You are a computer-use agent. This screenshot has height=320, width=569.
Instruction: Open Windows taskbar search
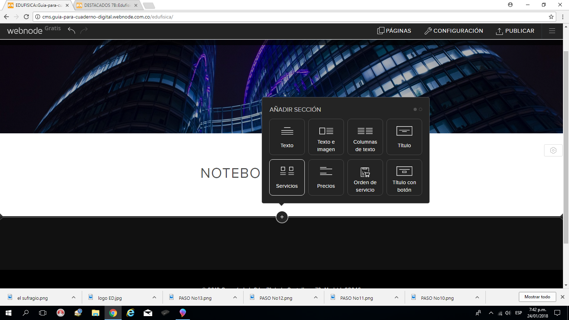pyautogui.click(x=26, y=313)
